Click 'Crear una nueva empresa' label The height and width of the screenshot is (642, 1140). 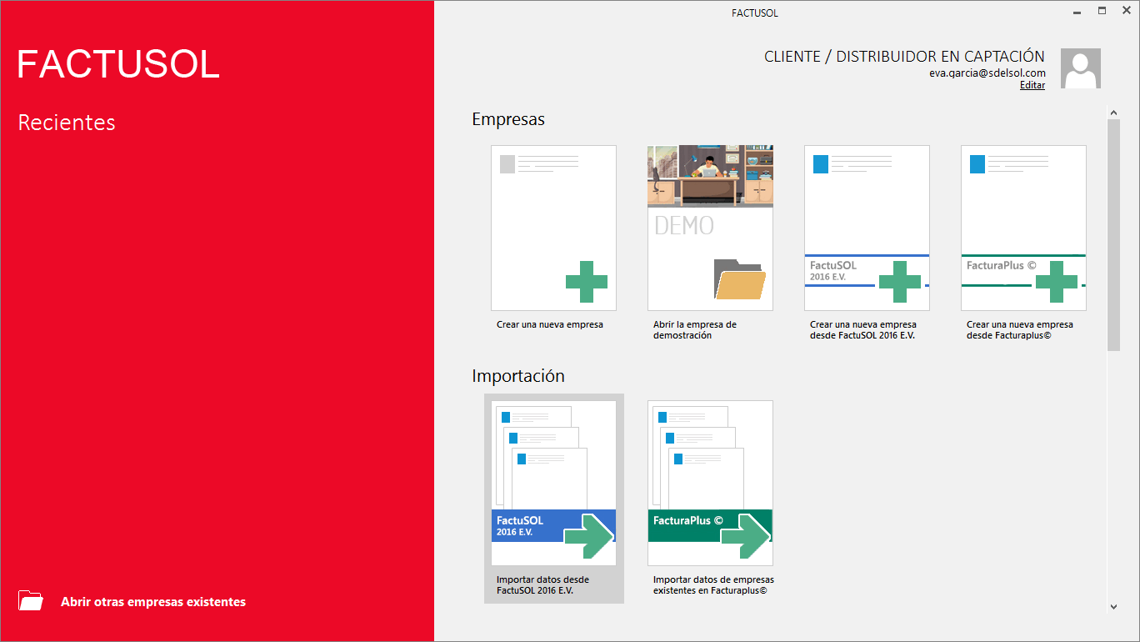pos(550,324)
